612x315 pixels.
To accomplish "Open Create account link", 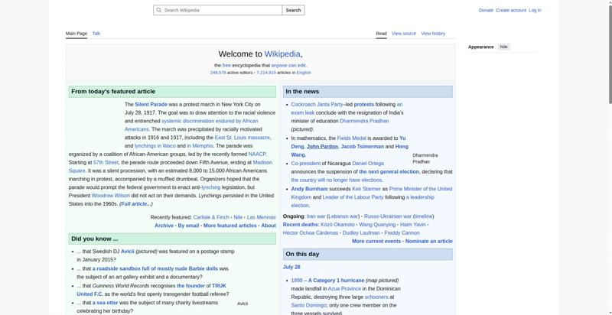I will pyautogui.click(x=511, y=11).
